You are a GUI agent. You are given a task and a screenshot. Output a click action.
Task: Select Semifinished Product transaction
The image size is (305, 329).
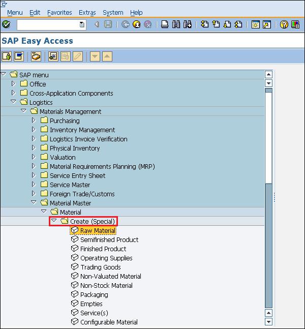[109, 240]
